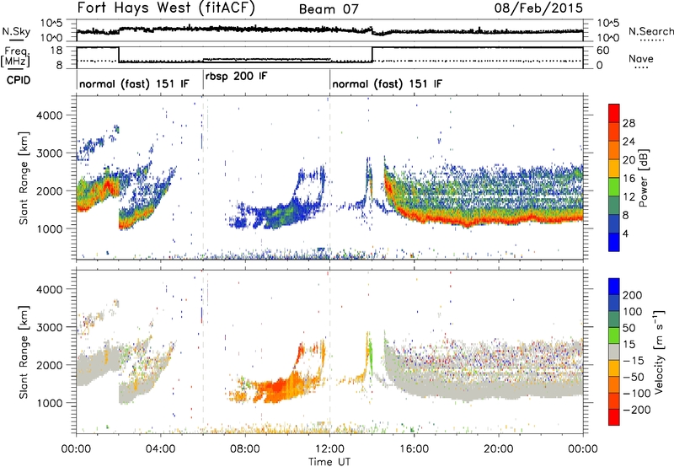
Task: Pick the gray segment of Velocity color bar
Action: 614,352
